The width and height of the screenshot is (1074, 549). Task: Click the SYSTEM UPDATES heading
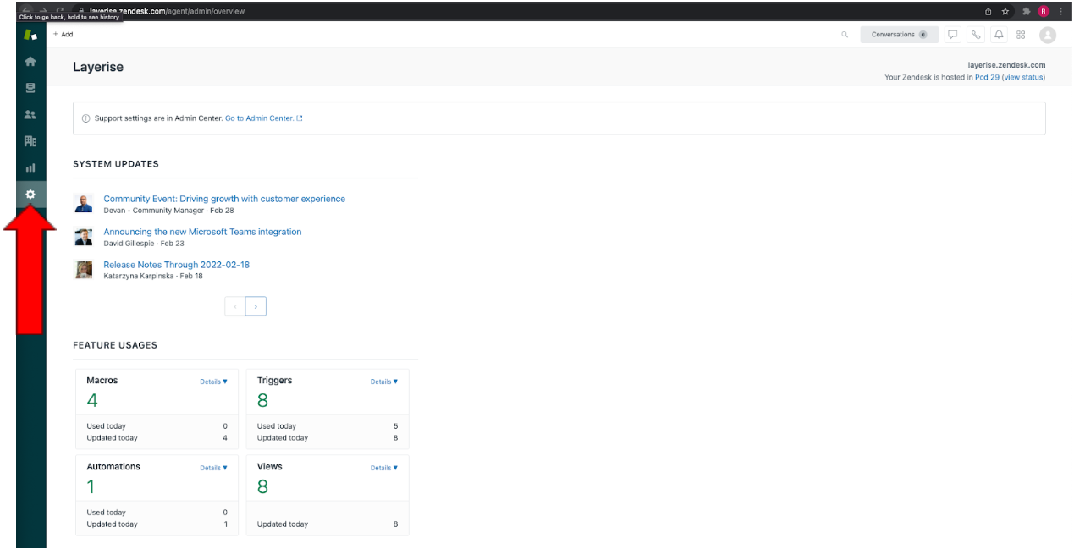116,164
